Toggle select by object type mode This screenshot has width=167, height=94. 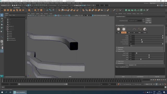(x=28, y=5)
